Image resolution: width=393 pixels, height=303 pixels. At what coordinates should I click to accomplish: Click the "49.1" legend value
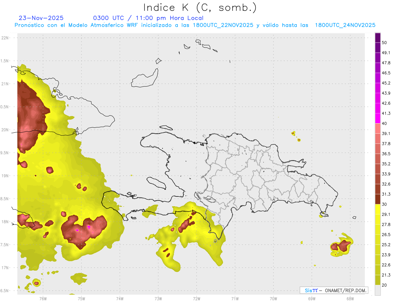point(386,53)
